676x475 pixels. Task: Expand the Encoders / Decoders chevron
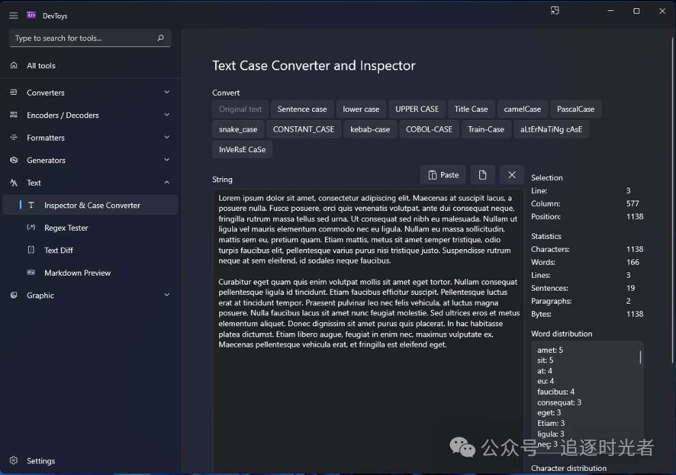click(167, 115)
